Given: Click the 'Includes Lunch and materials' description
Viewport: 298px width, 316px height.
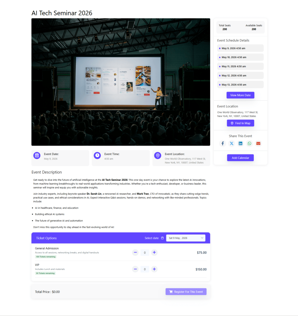Looking at the screenshot, I should 50,269.
